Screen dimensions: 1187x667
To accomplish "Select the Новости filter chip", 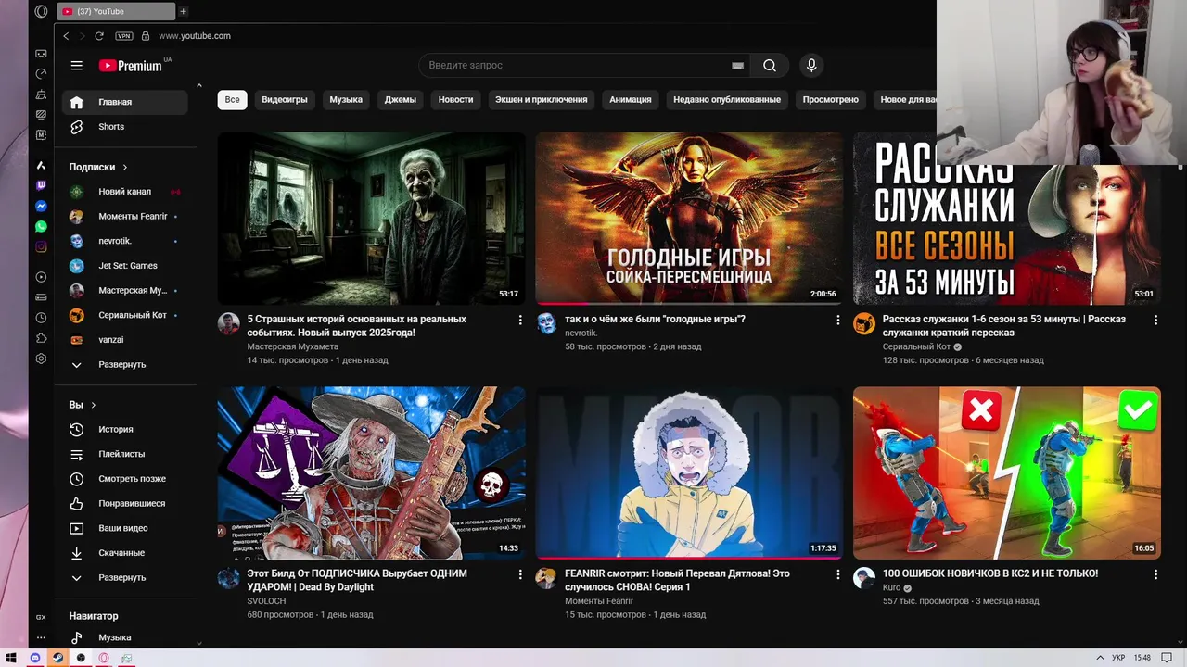I will click(455, 99).
